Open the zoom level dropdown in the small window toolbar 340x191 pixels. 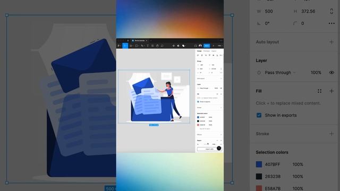pyautogui.click(x=220, y=46)
